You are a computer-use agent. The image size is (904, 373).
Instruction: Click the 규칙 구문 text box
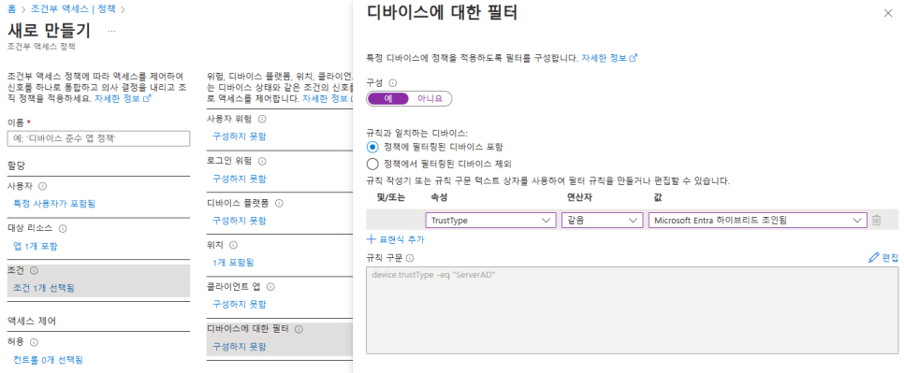632,309
